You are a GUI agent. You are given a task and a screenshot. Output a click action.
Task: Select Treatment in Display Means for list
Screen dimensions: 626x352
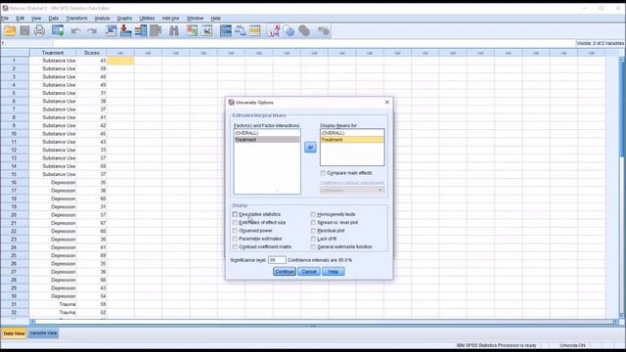click(352, 140)
